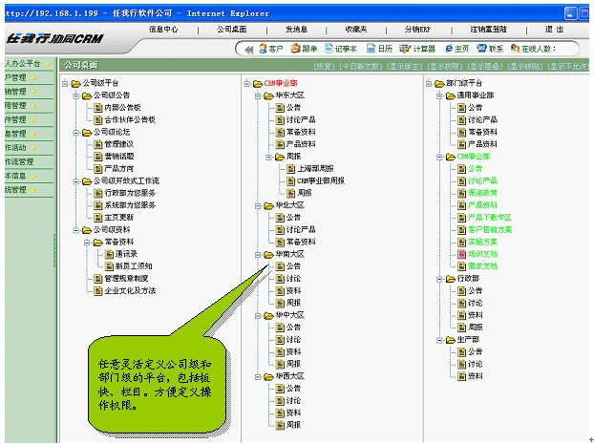Collapse the 公司级公告 tree folder
This screenshot has width=594, height=444.
click(74, 95)
